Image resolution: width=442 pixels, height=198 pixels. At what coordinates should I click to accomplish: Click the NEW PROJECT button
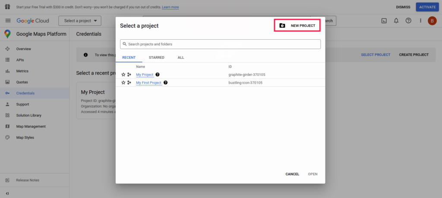pyautogui.click(x=297, y=26)
